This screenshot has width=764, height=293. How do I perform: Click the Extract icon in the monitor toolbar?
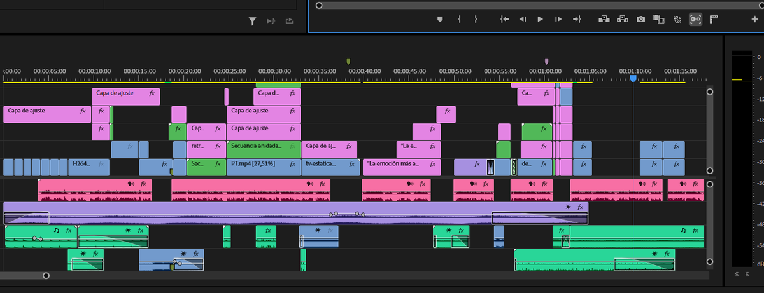click(x=623, y=20)
